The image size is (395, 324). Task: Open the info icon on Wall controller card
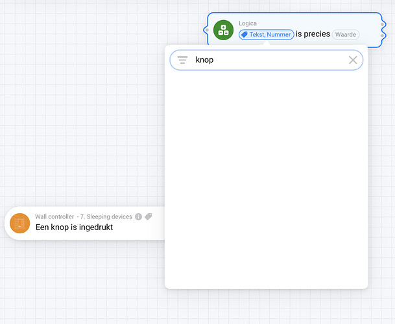click(x=138, y=216)
